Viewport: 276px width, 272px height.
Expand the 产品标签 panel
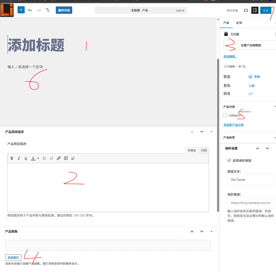click(x=275, y=137)
